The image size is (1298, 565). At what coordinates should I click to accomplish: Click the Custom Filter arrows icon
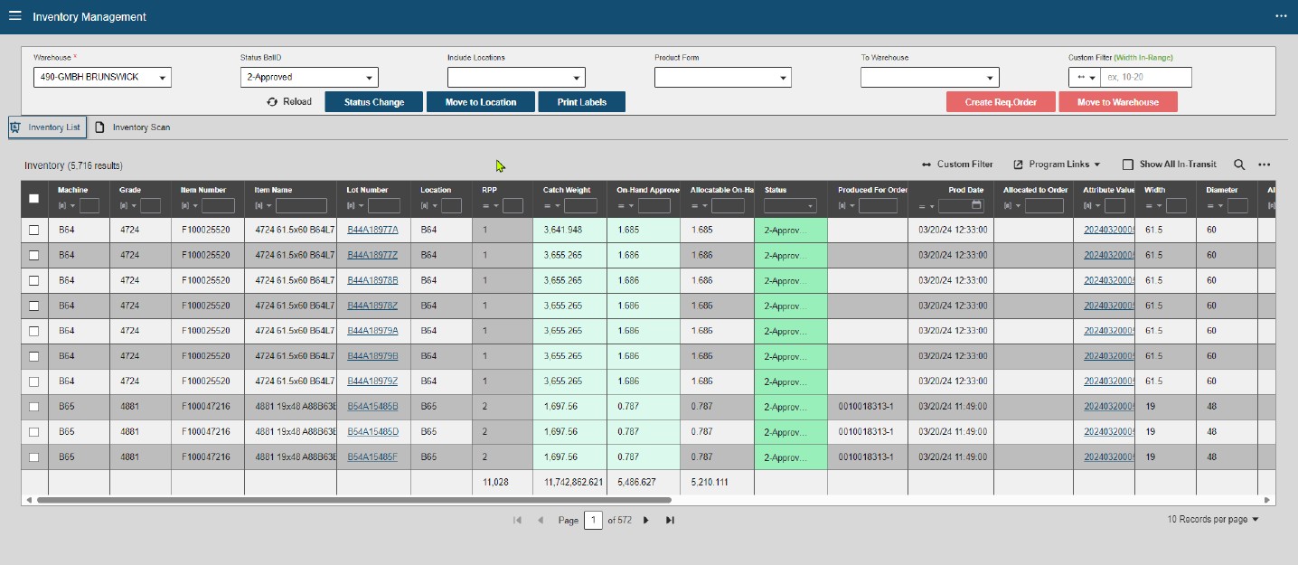tap(928, 164)
